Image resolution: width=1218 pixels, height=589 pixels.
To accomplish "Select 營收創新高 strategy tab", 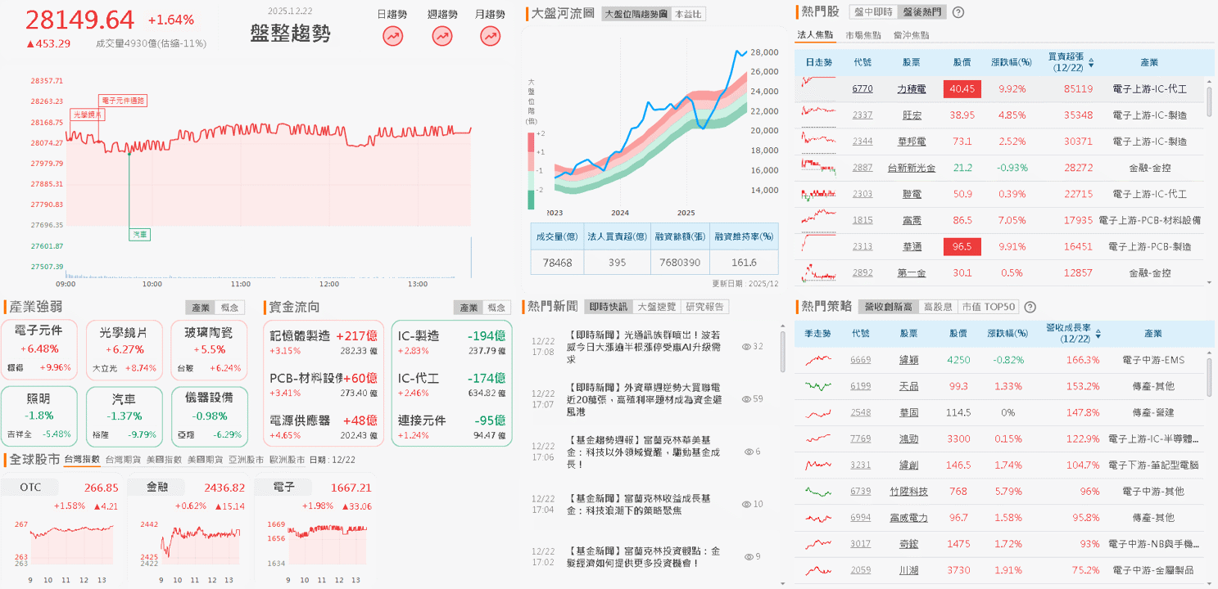I will point(889,307).
